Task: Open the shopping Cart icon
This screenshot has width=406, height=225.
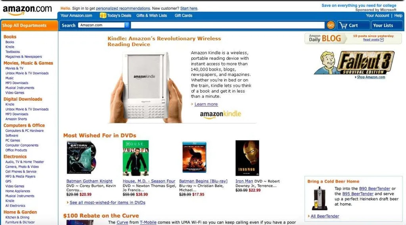Action: [343, 25]
